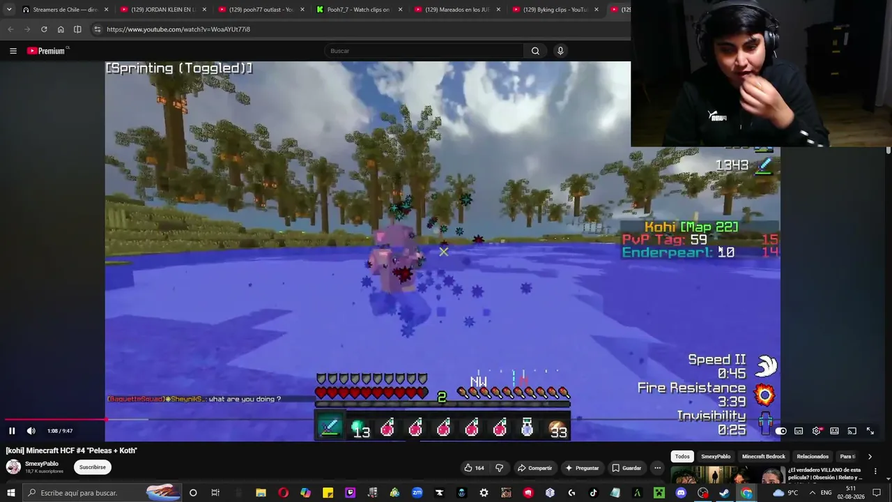Screen dimensions: 892x502
Task: Focus the YouTube Buscar search field
Action: (x=424, y=51)
